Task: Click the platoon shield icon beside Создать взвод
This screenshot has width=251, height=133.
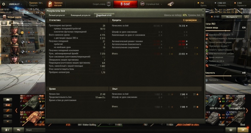Action: click(x=109, y=4)
